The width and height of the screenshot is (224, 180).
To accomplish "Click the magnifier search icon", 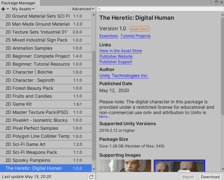I will (99, 9).
